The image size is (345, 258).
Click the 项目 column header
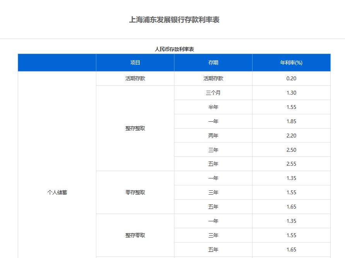coord(135,63)
